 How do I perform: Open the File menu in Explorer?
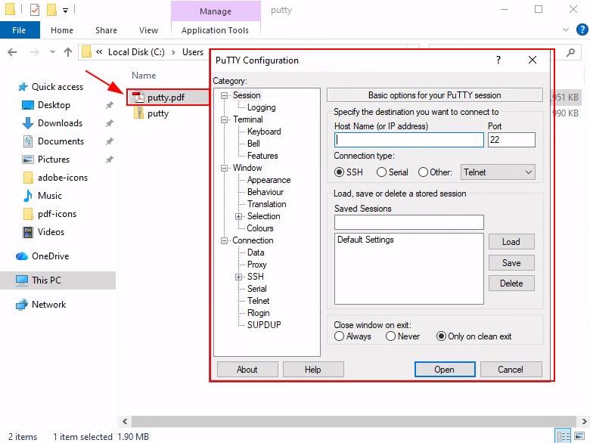coord(19,30)
